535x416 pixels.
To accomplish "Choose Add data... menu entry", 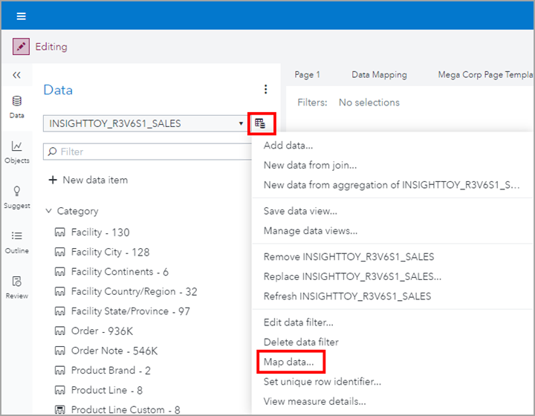I will [x=288, y=146].
